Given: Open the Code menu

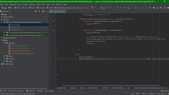Looking at the screenshot, I should [x=19, y=4].
